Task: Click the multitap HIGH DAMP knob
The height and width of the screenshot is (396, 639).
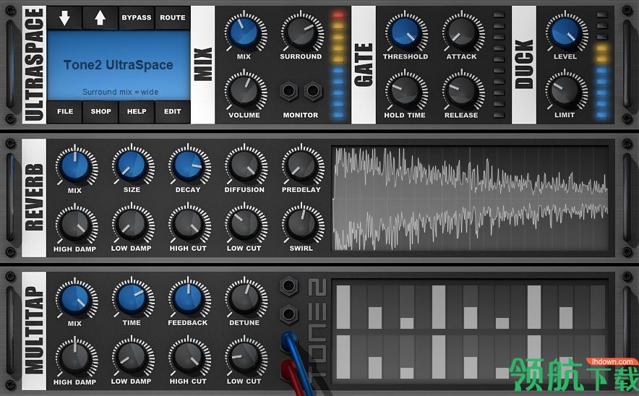Action: (75, 357)
